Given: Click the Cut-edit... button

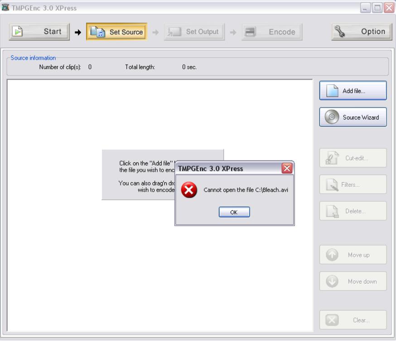Looking at the screenshot, I should (353, 158).
